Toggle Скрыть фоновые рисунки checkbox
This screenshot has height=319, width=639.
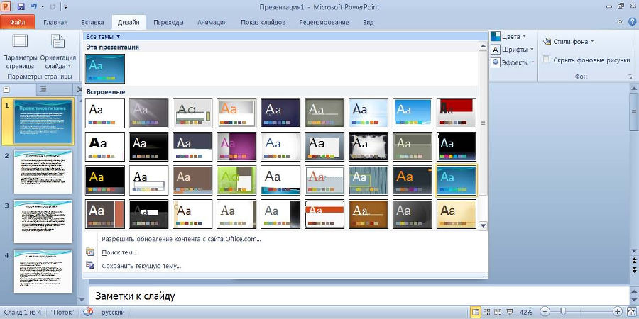pos(547,60)
